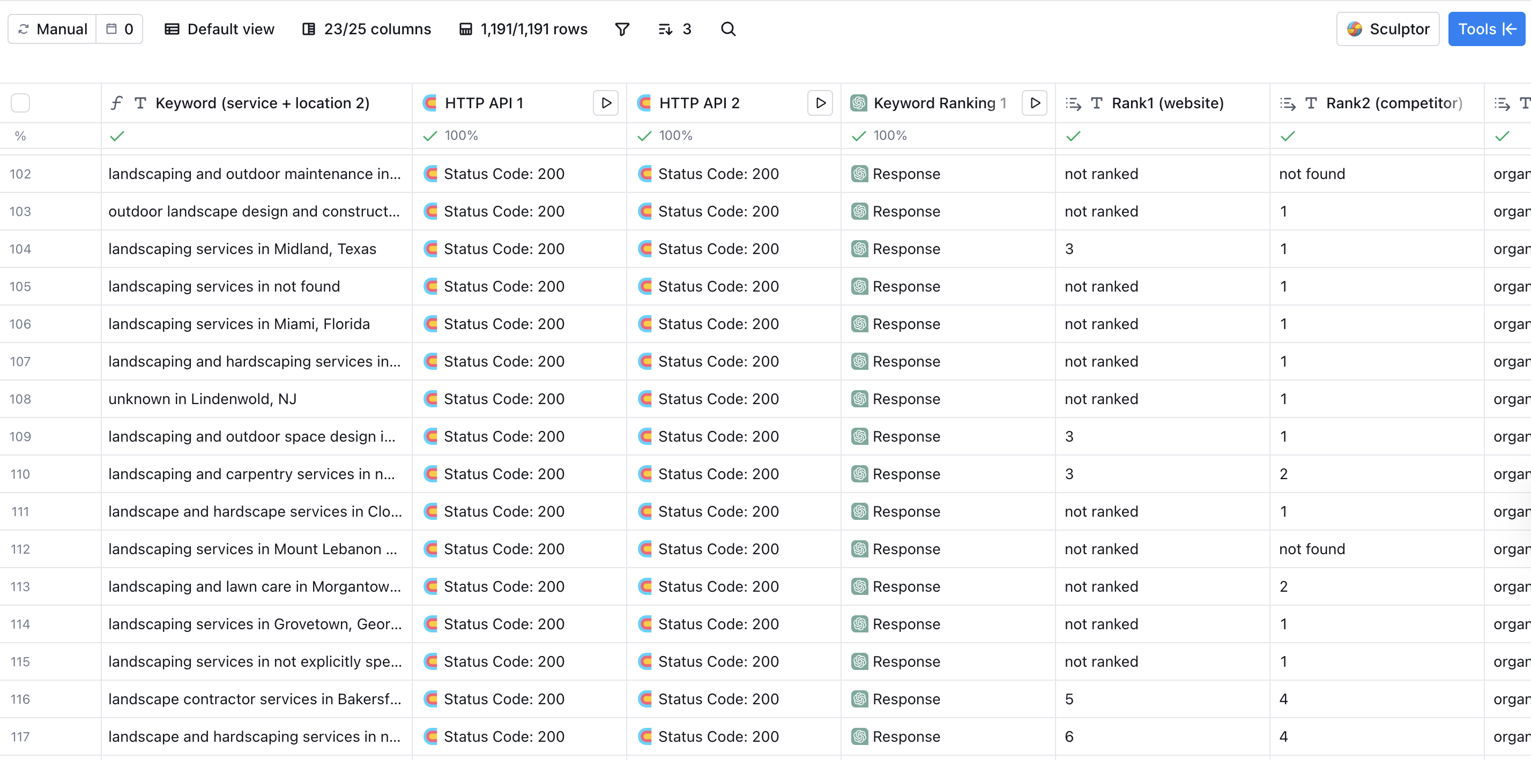Open the search magnifier icon
The image size is (1531, 760).
tap(728, 29)
